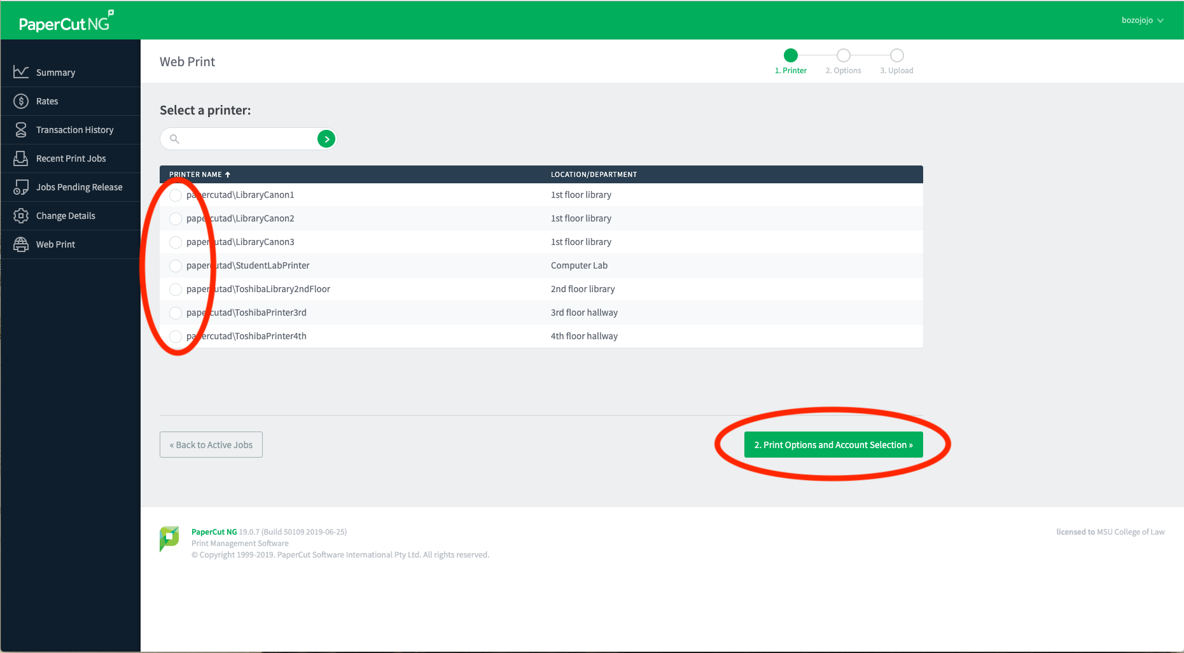Click the green search arrow button
This screenshot has width=1184, height=653.
pyautogui.click(x=326, y=139)
